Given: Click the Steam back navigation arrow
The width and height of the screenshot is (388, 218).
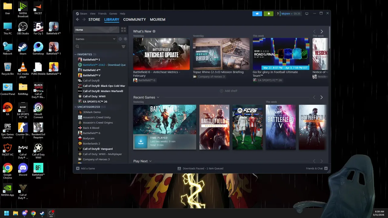Looking at the screenshot, I should coord(78,19).
